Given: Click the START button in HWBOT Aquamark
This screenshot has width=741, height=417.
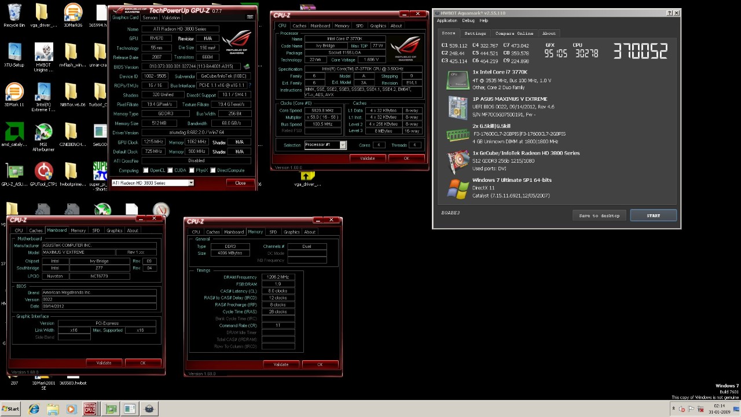Looking at the screenshot, I should (x=653, y=215).
